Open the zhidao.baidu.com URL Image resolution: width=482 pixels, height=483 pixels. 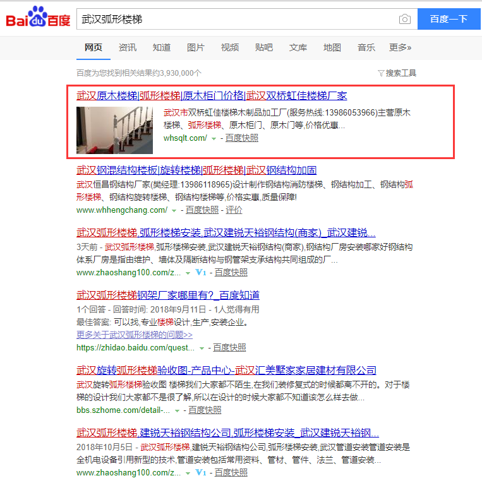[136, 347]
